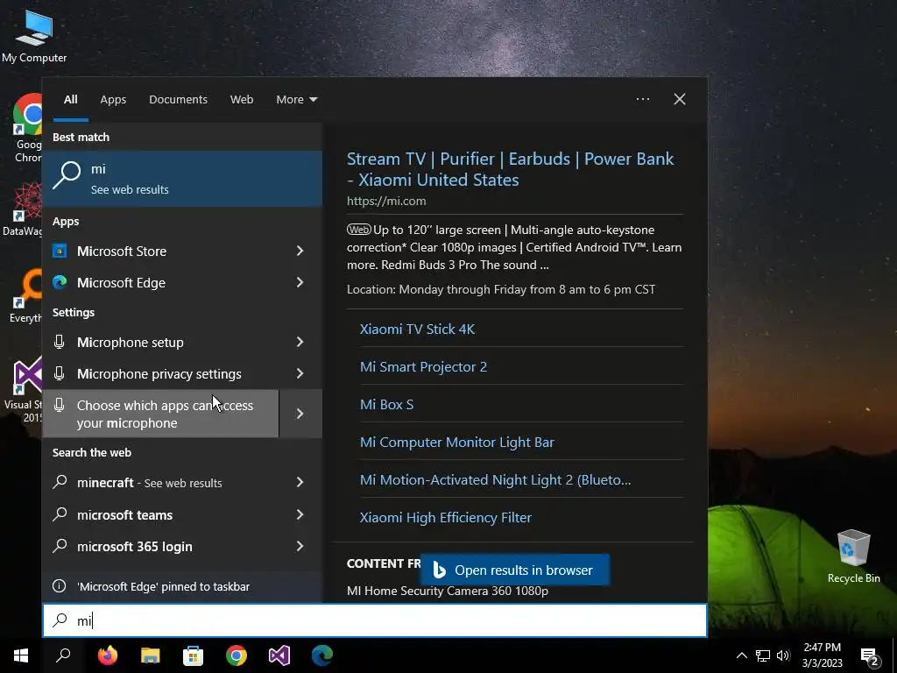Expand arrow beside microsoft 365 login

300,546
